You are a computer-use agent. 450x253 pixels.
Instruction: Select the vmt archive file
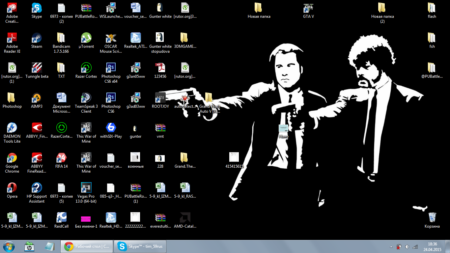point(160,131)
